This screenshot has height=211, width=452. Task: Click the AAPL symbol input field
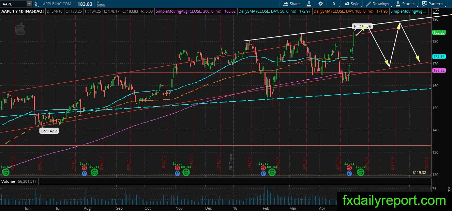[x=13, y=4]
